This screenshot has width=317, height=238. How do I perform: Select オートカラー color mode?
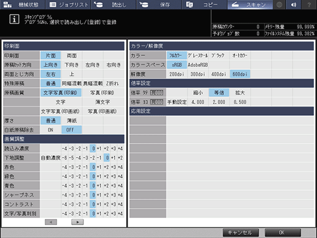240,55
